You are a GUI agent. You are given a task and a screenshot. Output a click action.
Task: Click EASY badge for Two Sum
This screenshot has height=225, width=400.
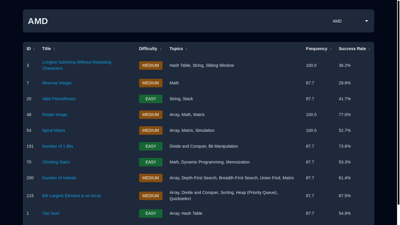click(151, 213)
